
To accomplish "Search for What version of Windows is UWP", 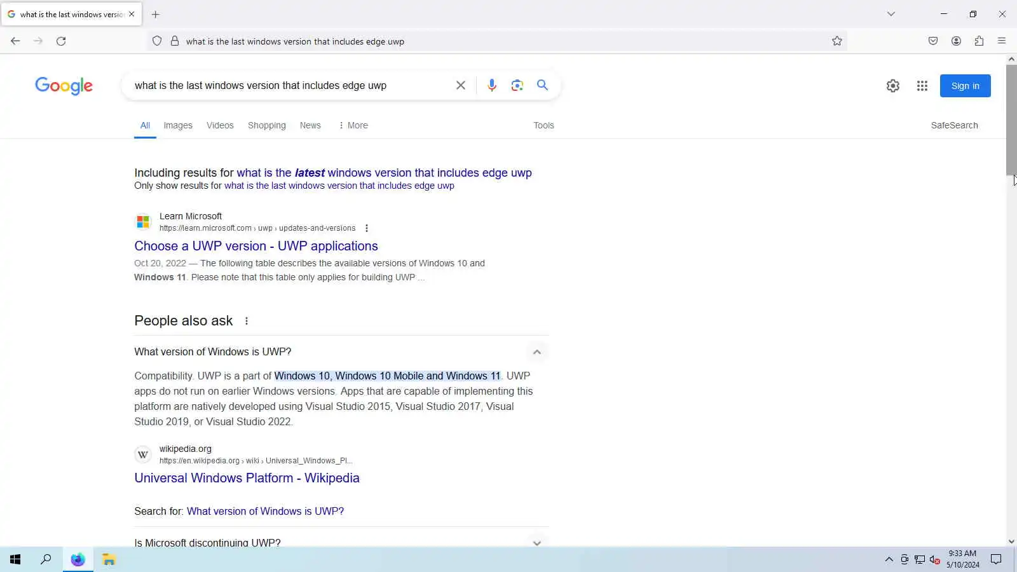I will click(x=265, y=511).
